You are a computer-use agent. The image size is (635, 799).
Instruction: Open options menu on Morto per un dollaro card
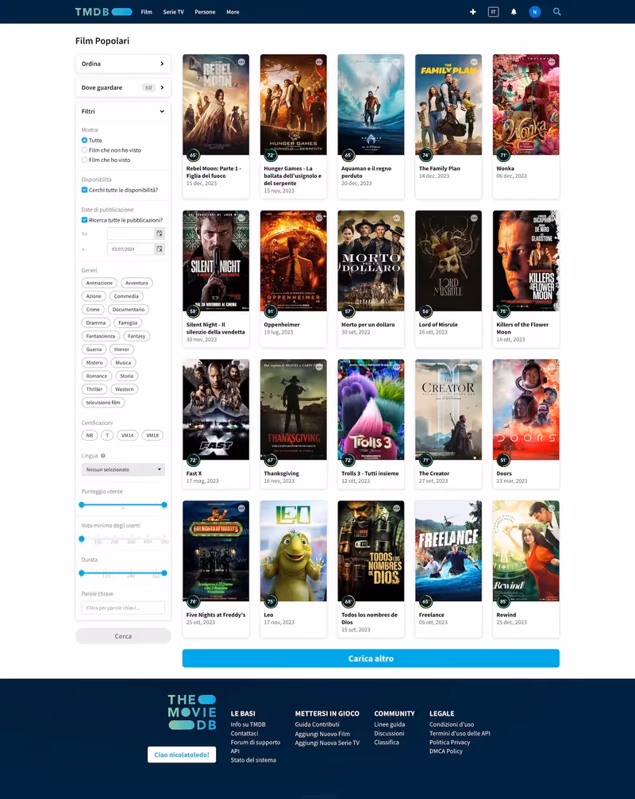pyautogui.click(x=396, y=218)
